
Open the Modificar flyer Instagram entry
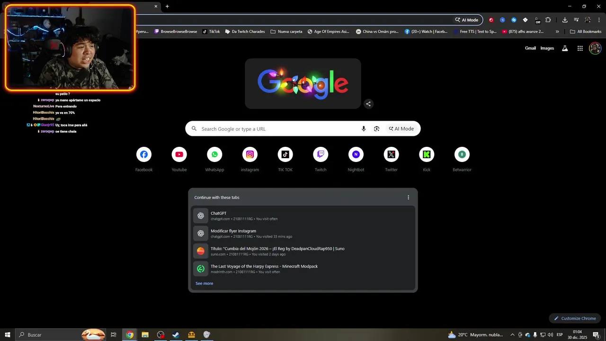pos(303,233)
